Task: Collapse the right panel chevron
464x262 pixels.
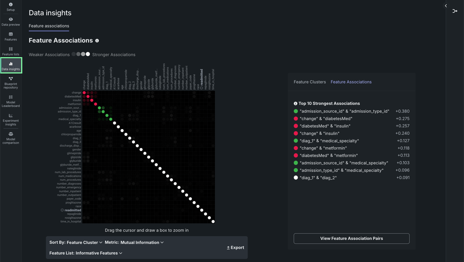Action: pyautogui.click(x=446, y=6)
